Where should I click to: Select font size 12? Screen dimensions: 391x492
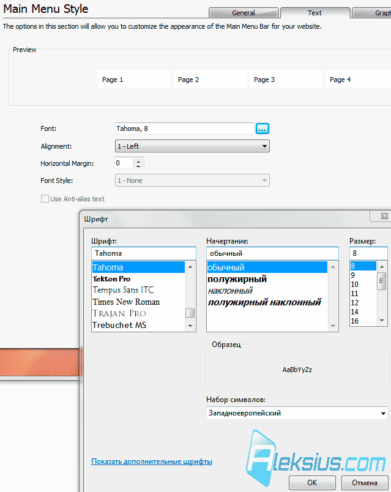click(x=355, y=303)
